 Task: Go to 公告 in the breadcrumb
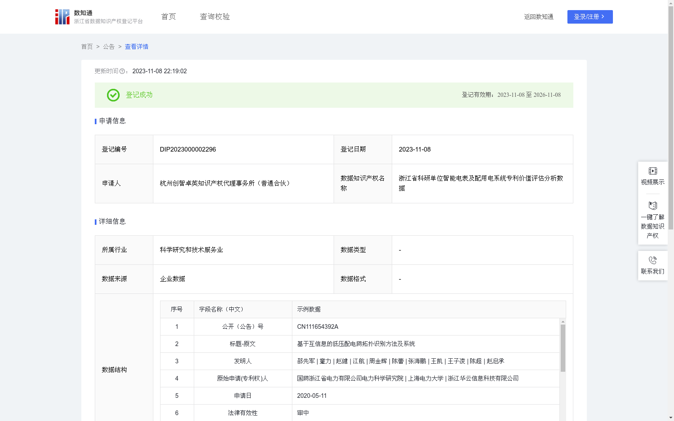(109, 47)
